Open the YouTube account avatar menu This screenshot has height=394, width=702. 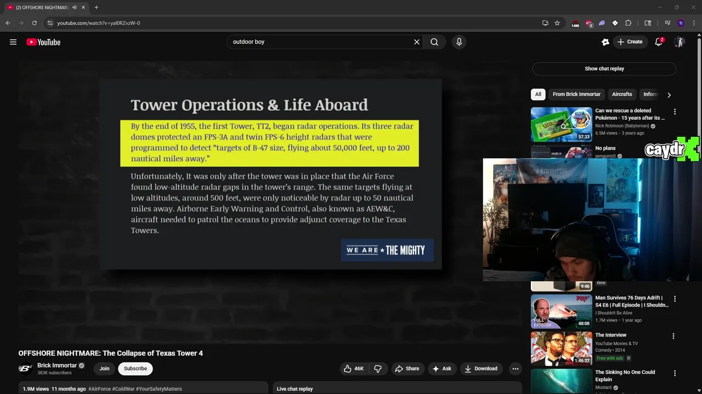coord(680,42)
